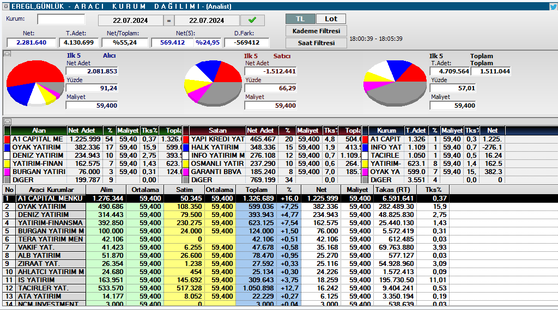Viewport: 558px width, 310px height.
Task: Select the YATIRIM-FINANSMA row
Action: coord(280,223)
